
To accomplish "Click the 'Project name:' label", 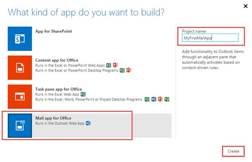I will [194, 31].
